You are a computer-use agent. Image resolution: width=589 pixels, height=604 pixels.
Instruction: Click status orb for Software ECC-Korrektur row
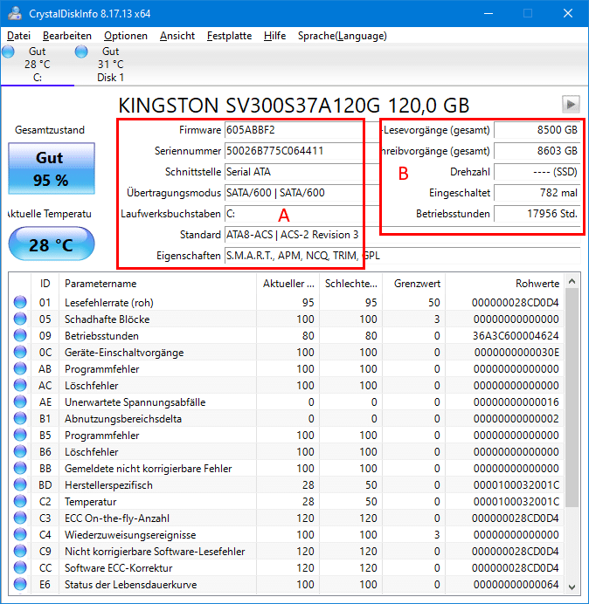point(20,567)
